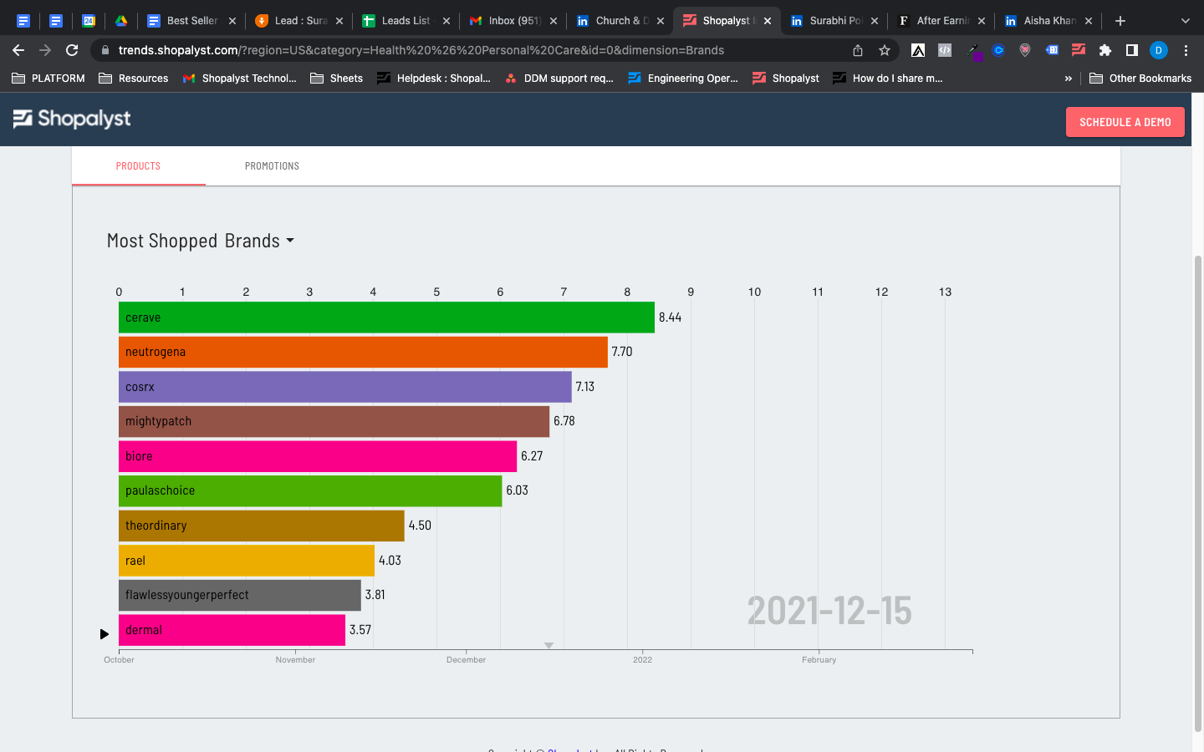Click the timeline position marker triangle
Screen dimensions: 1204x752
[548, 645]
